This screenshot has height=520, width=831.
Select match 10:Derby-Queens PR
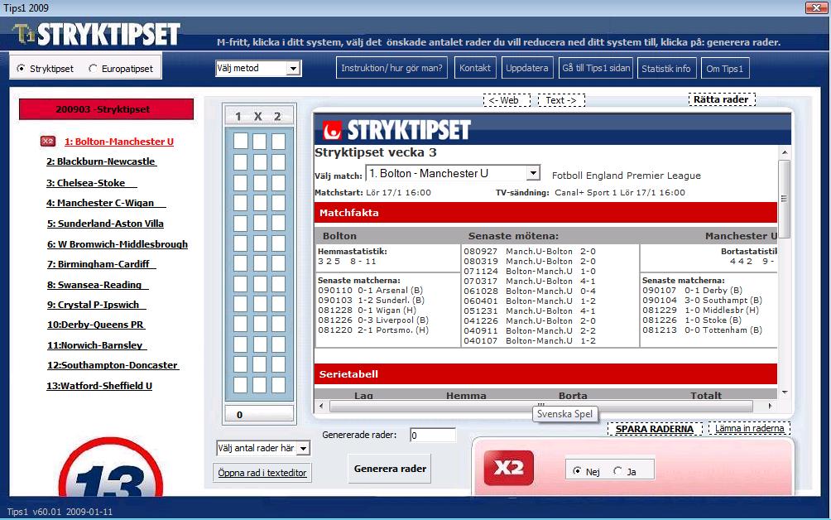(95, 325)
